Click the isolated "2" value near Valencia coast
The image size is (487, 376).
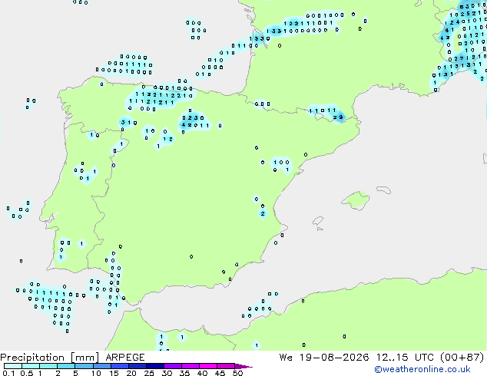tap(263, 213)
